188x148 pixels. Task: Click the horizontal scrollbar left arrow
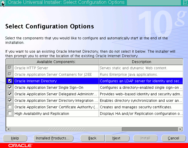click(x=8, y=129)
